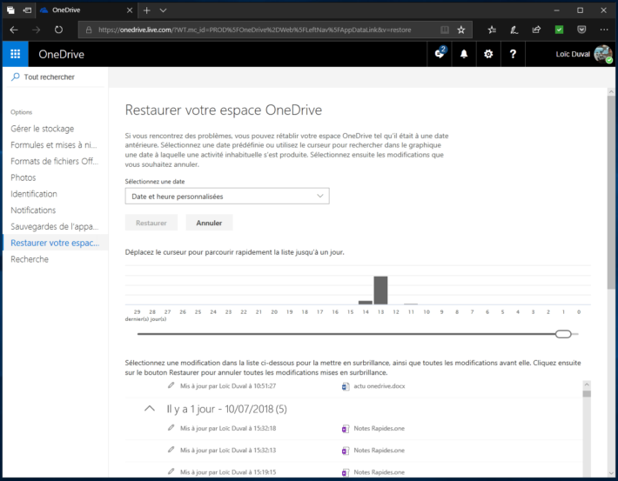Click the share page icon
This screenshot has height=481, width=618.
[536, 30]
